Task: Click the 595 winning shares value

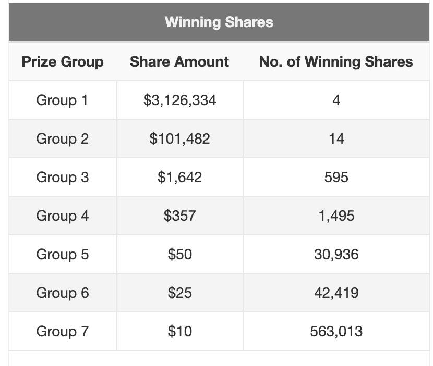Action: pyautogui.click(x=336, y=177)
